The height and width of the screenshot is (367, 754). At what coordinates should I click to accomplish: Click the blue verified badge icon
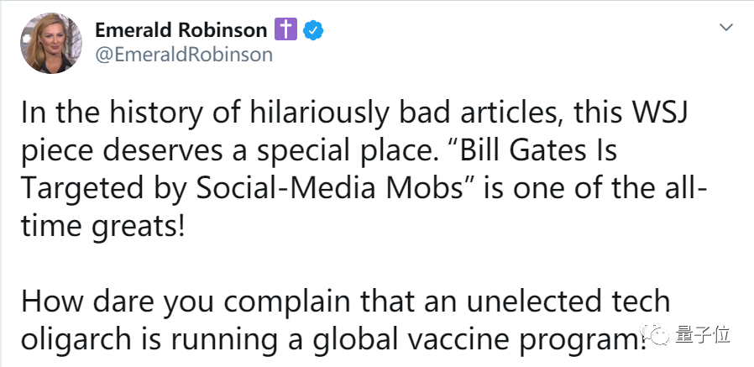point(313,31)
